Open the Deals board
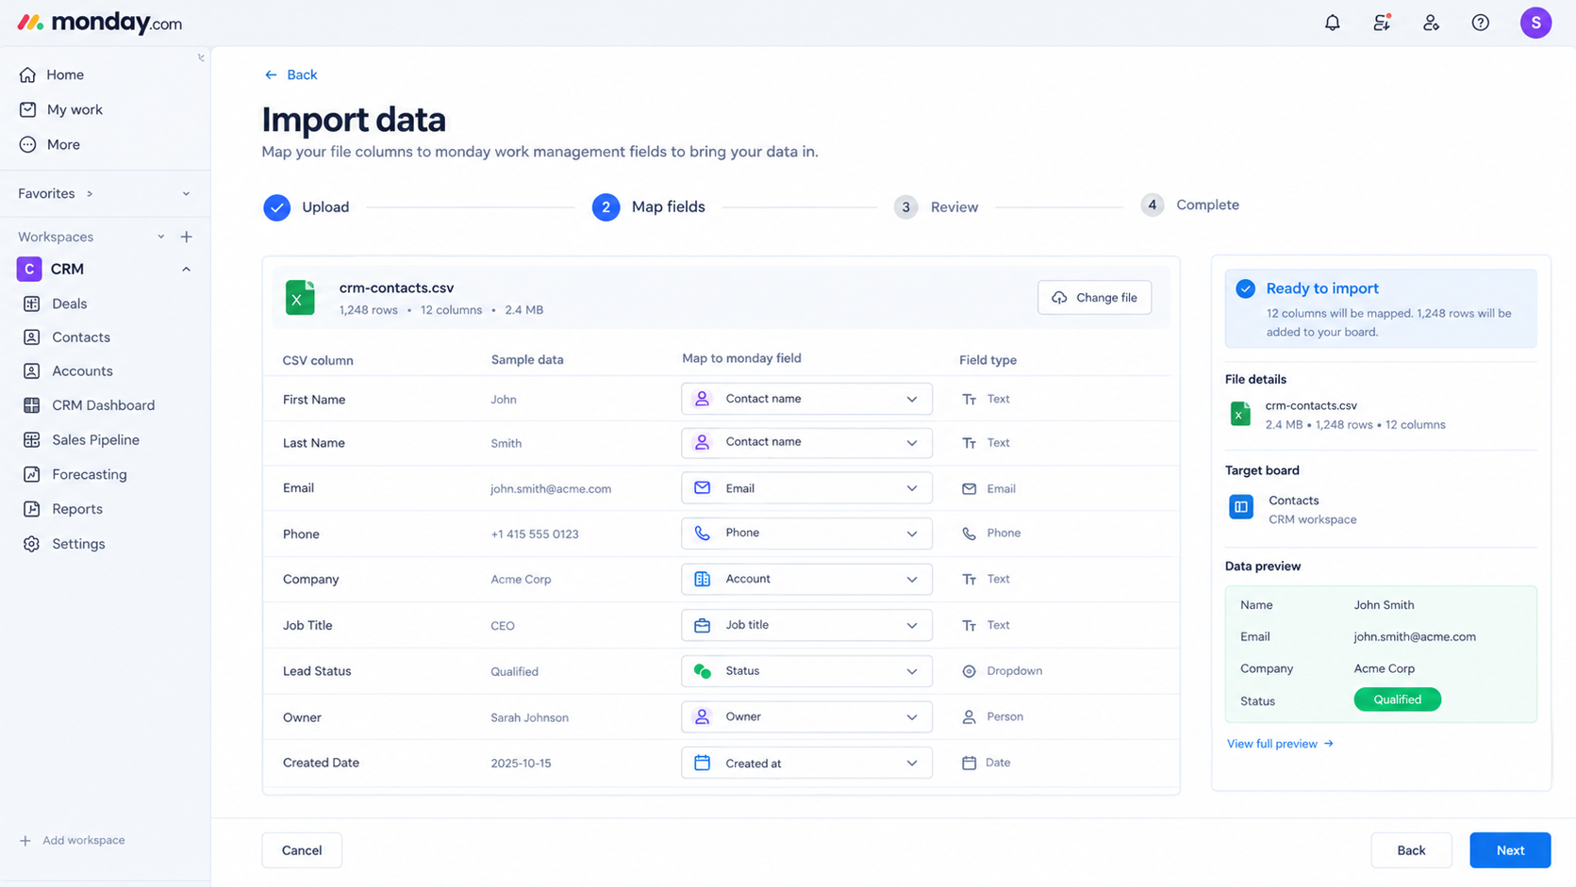Viewport: 1576px width, 887px height. [x=69, y=304]
